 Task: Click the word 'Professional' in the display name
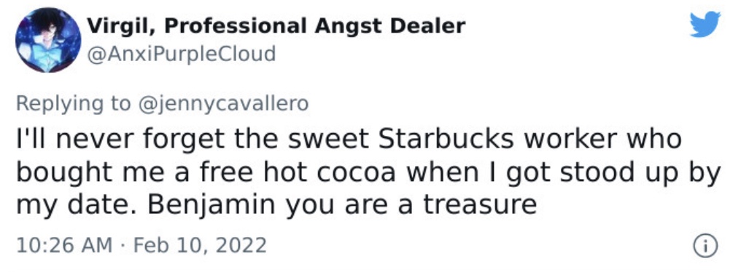click(x=236, y=26)
